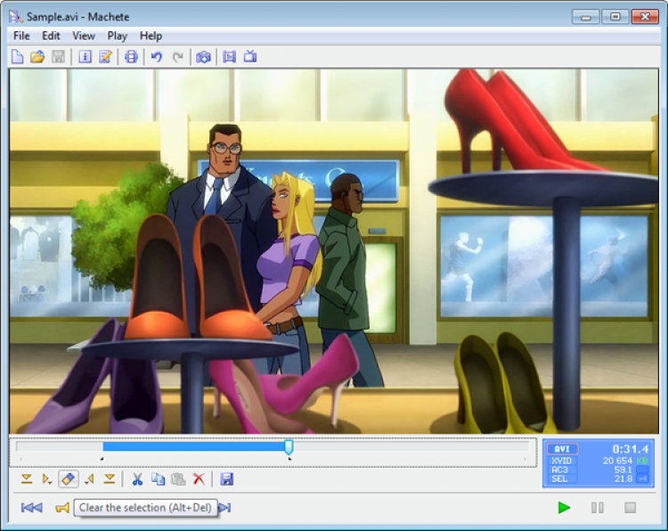Viewport: 668px width, 531px height.
Task: Click the timeline slider thumb
Action: coord(289,446)
